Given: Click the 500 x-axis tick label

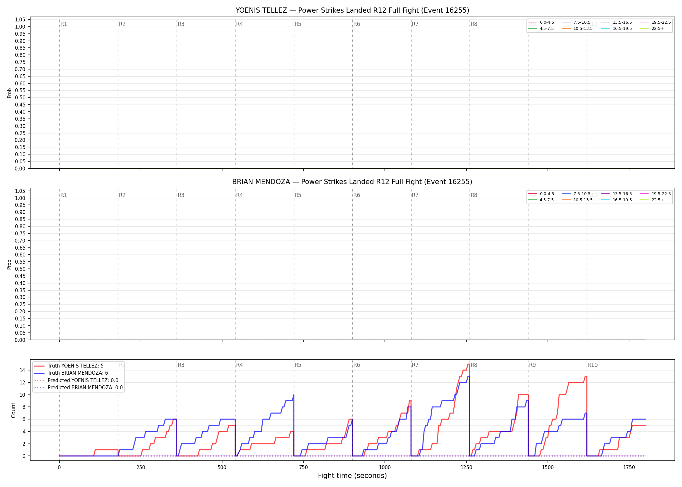Looking at the screenshot, I should click(222, 468).
